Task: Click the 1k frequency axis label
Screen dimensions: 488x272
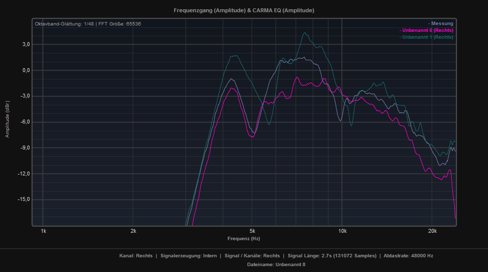Action: click(x=44, y=231)
